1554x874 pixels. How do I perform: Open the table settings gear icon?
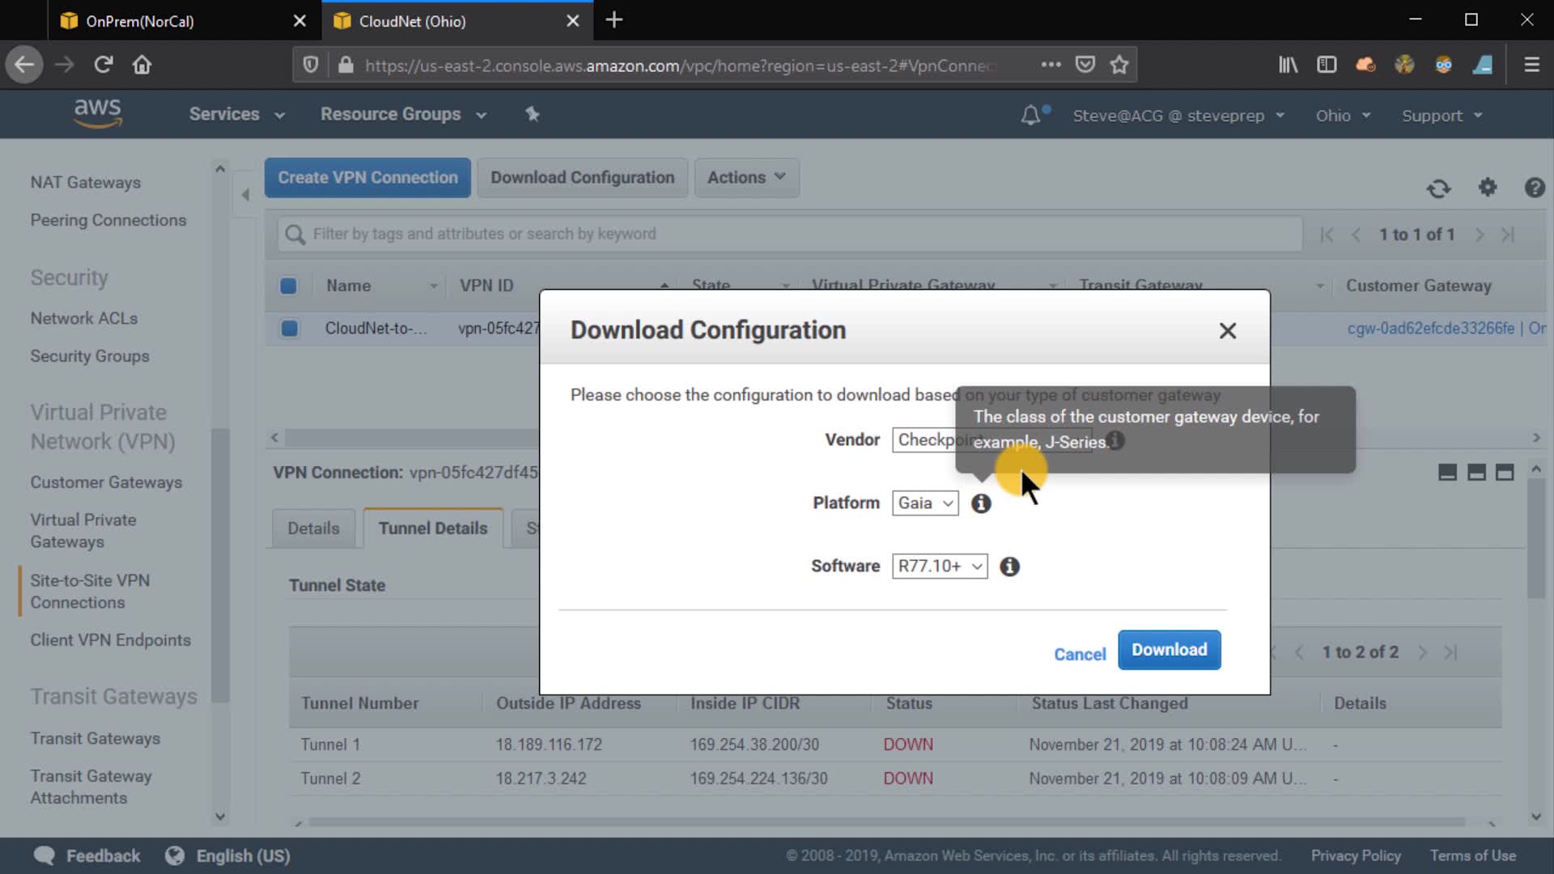point(1488,188)
